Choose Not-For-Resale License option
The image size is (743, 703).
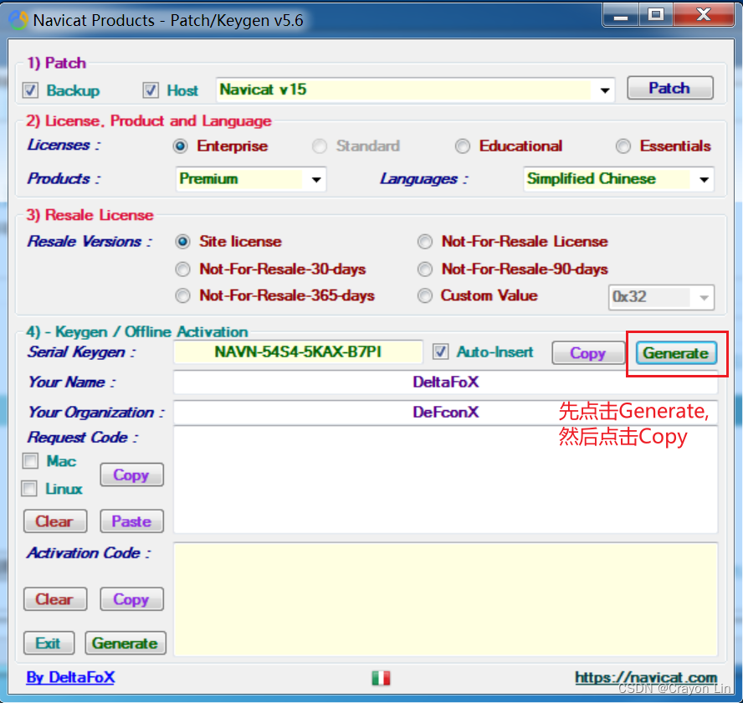425,242
